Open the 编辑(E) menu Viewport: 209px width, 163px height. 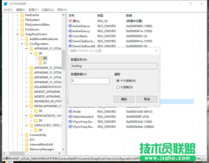click(x=21, y=10)
